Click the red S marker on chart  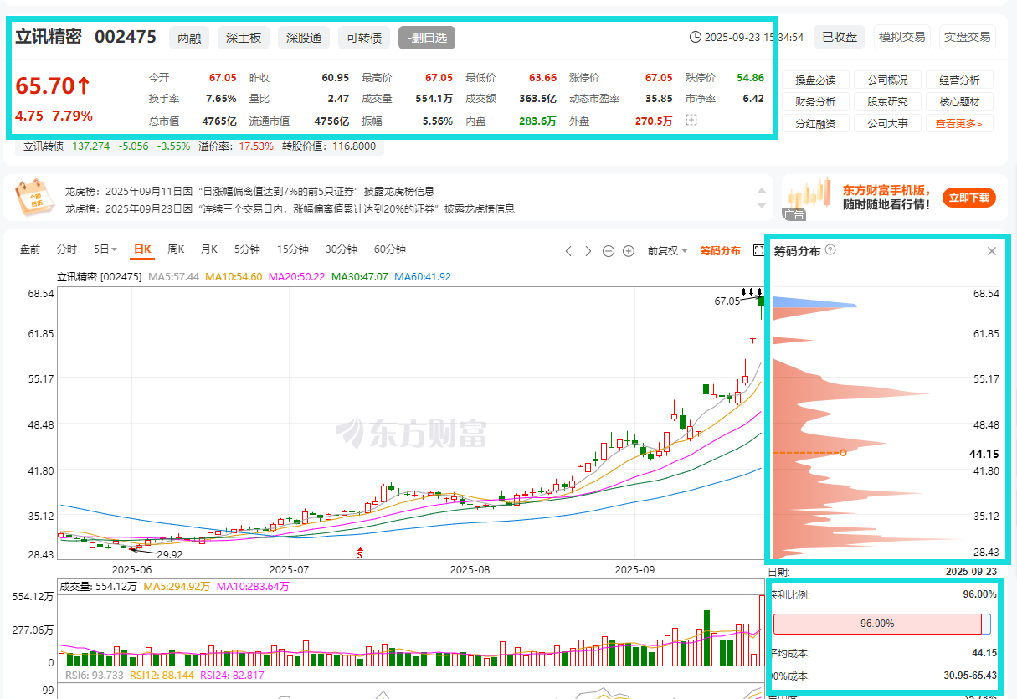point(361,553)
